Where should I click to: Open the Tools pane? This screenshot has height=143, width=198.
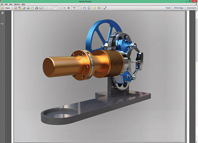168,8
